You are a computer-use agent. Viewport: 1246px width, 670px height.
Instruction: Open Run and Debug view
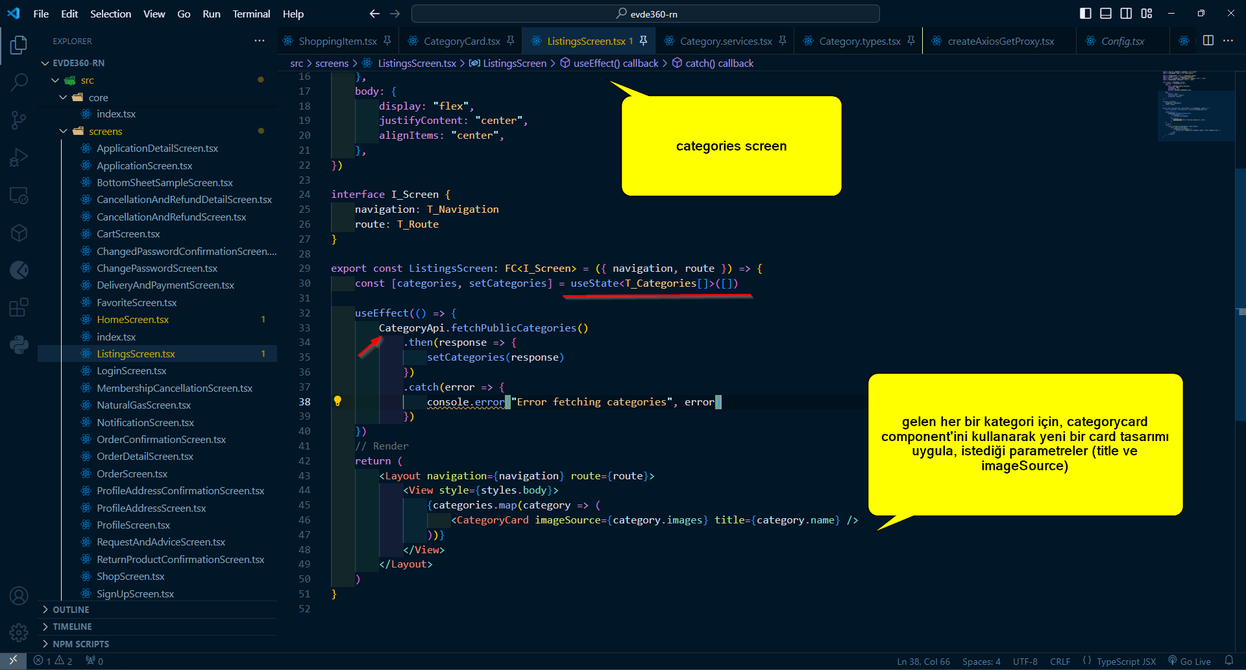pyautogui.click(x=19, y=158)
